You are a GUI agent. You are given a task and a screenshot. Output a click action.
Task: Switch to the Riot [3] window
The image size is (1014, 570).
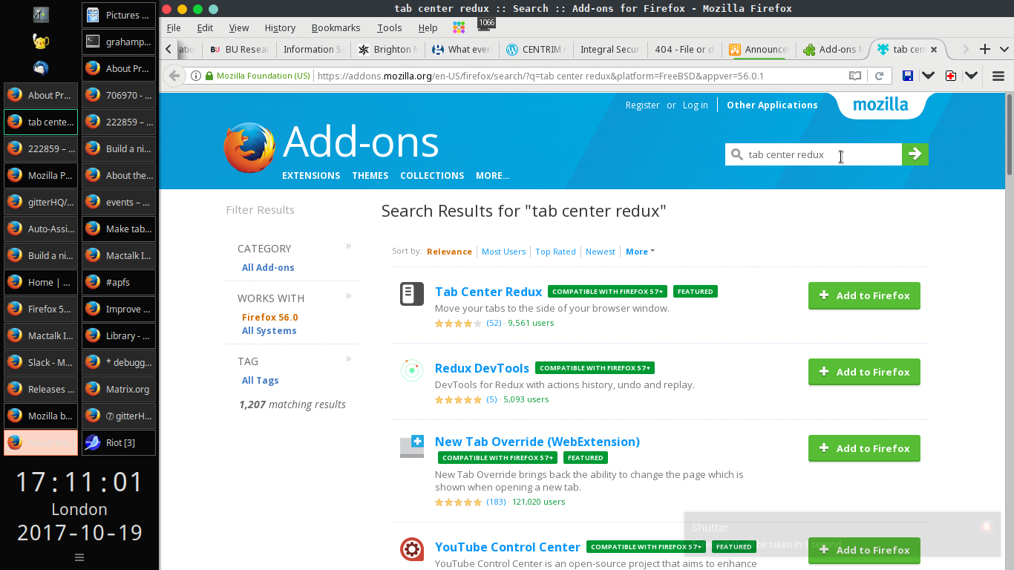click(x=119, y=442)
